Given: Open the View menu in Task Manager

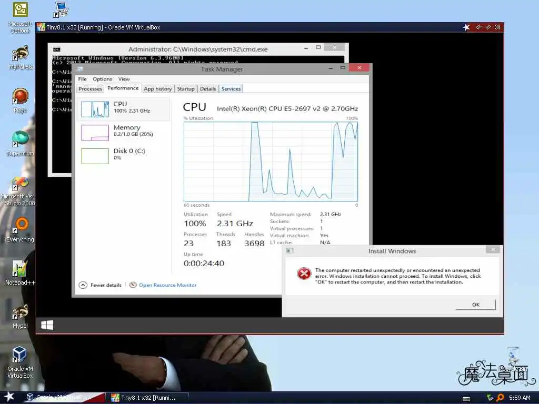Looking at the screenshot, I should (x=124, y=79).
